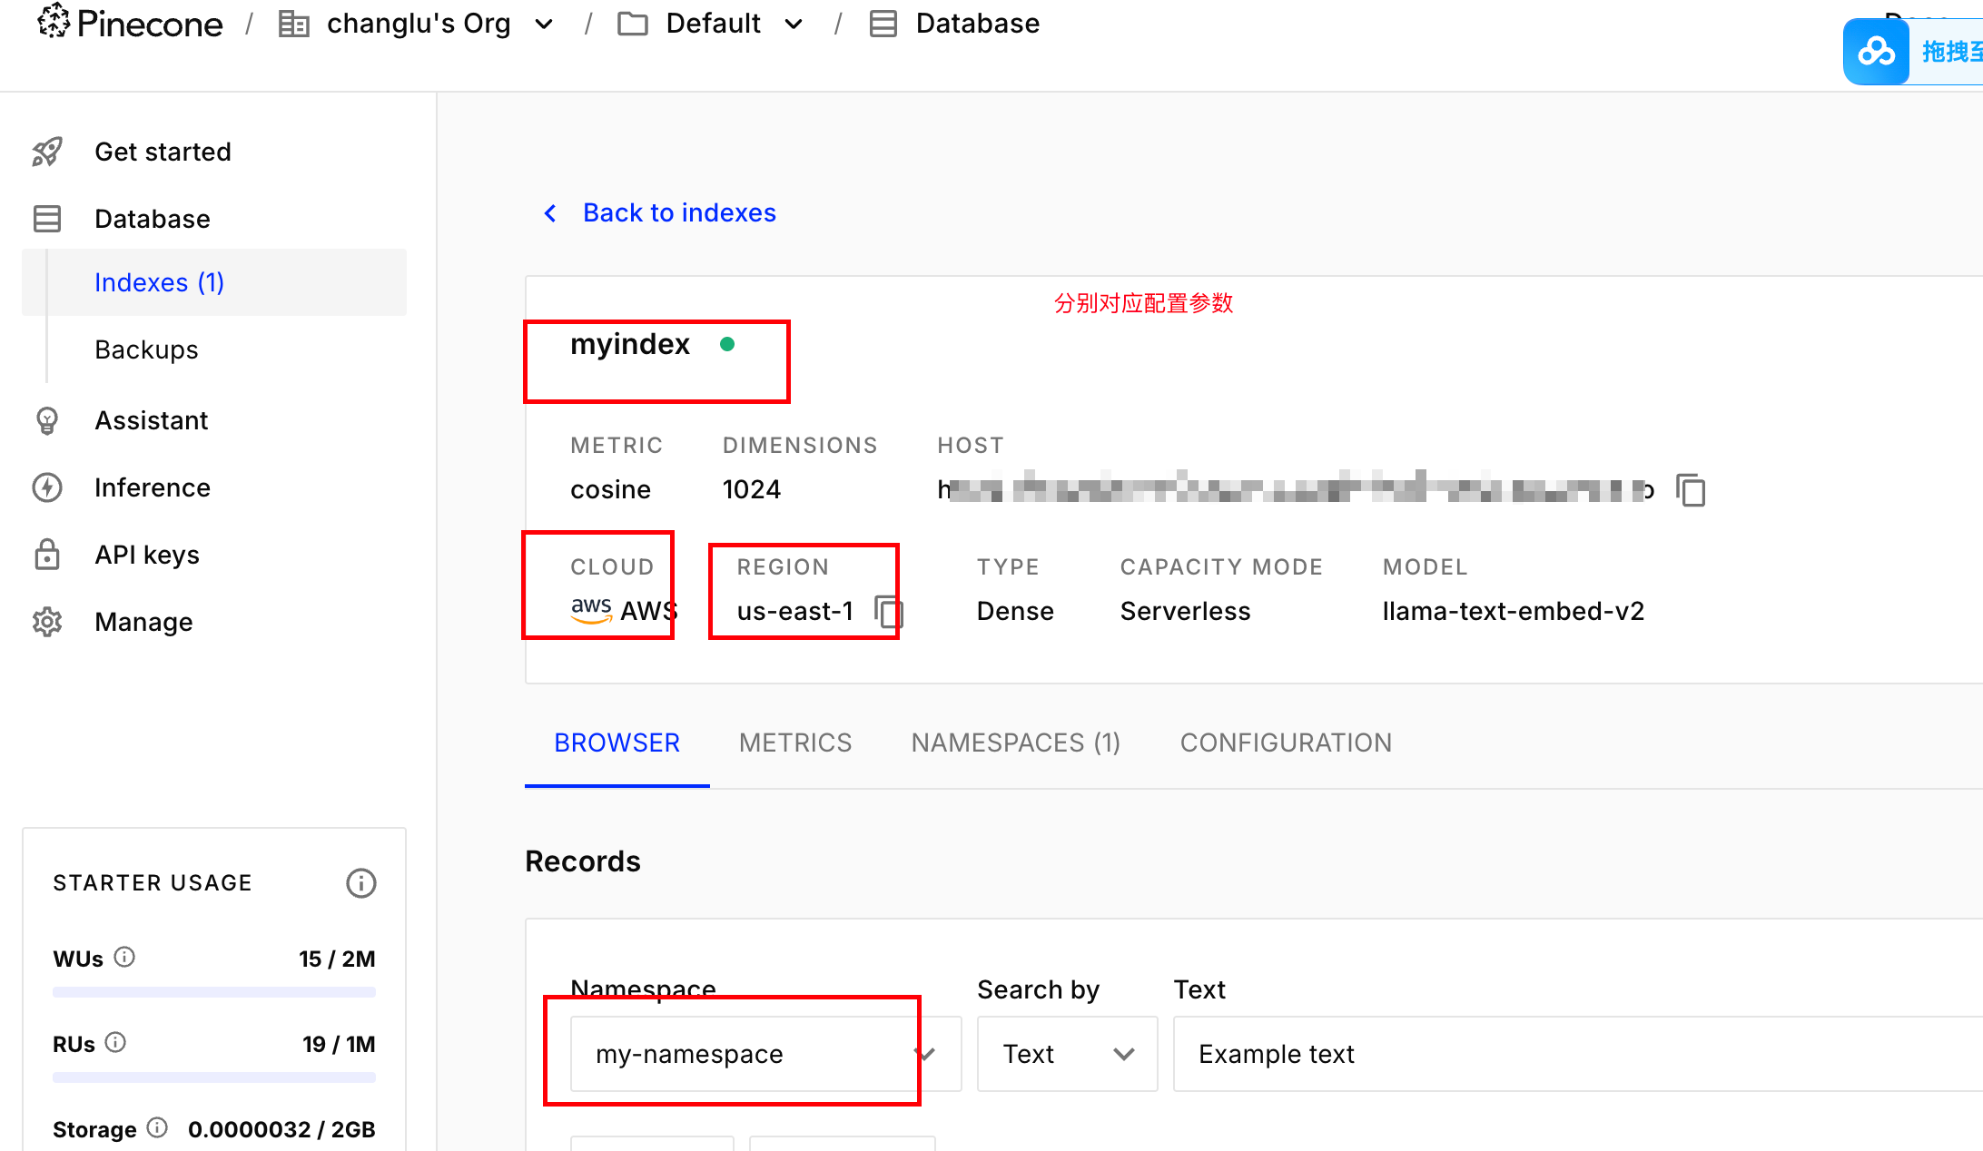
Task: Focus the Example text search field
Action: (x=1578, y=1054)
